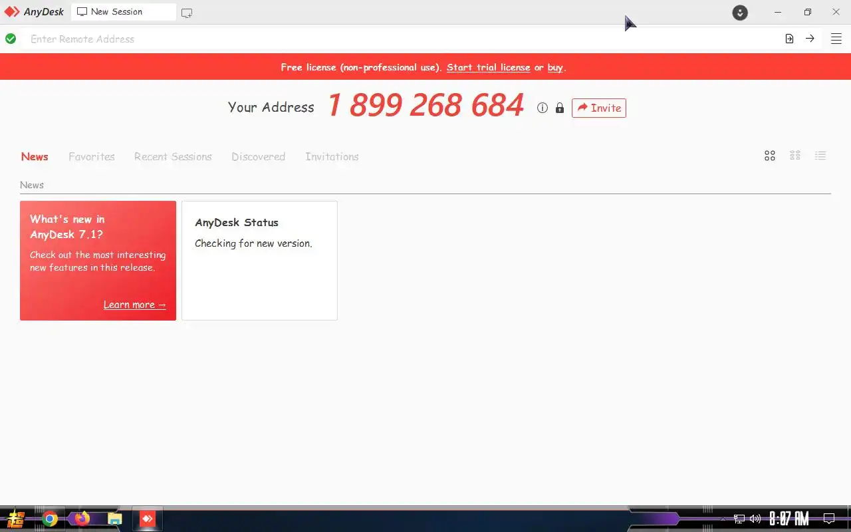This screenshot has height=532, width=851.
Task: Switch to list view
Action: coord(820,156)
